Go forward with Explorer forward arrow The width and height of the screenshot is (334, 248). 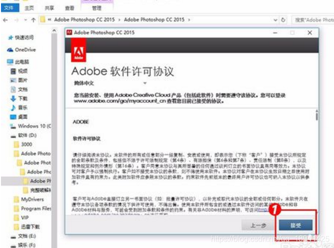(16, 20)
